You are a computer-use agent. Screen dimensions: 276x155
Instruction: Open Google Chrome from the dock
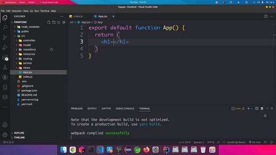coord(73,150)
